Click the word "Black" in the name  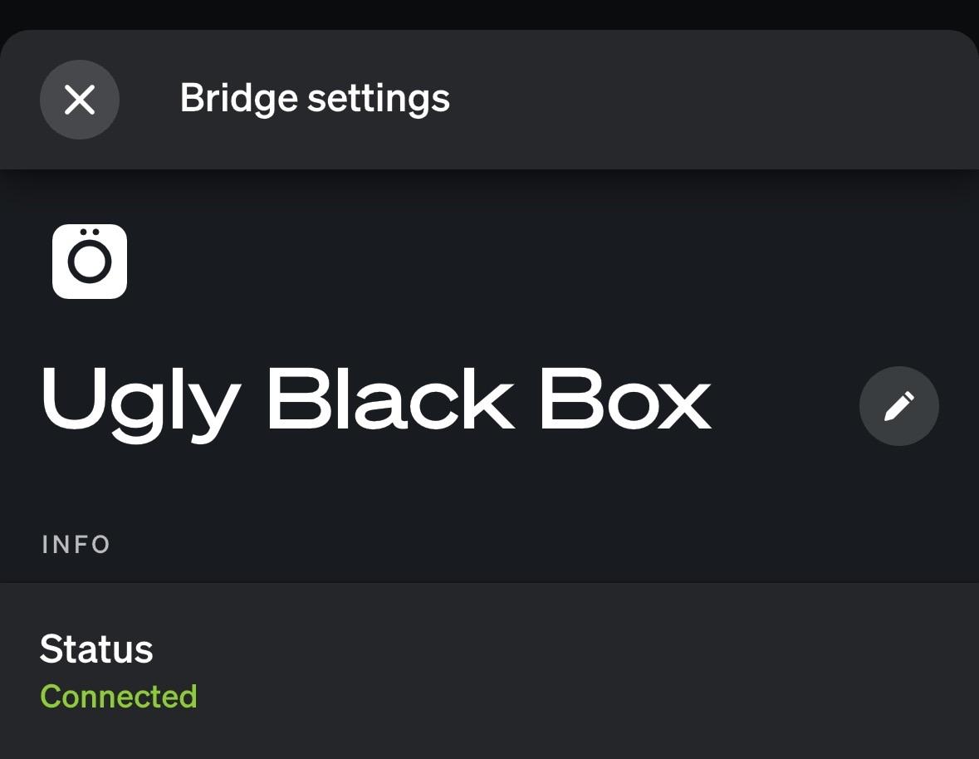click(x=389, y=400)
